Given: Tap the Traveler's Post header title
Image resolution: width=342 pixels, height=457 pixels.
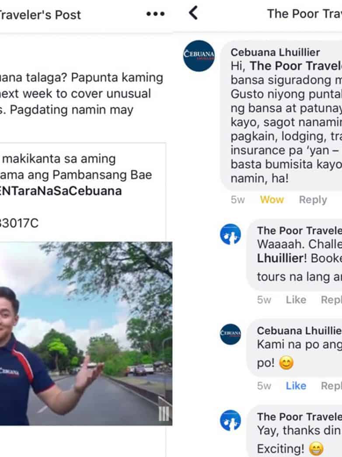Looking at the screenshot, I should [40, 15].
